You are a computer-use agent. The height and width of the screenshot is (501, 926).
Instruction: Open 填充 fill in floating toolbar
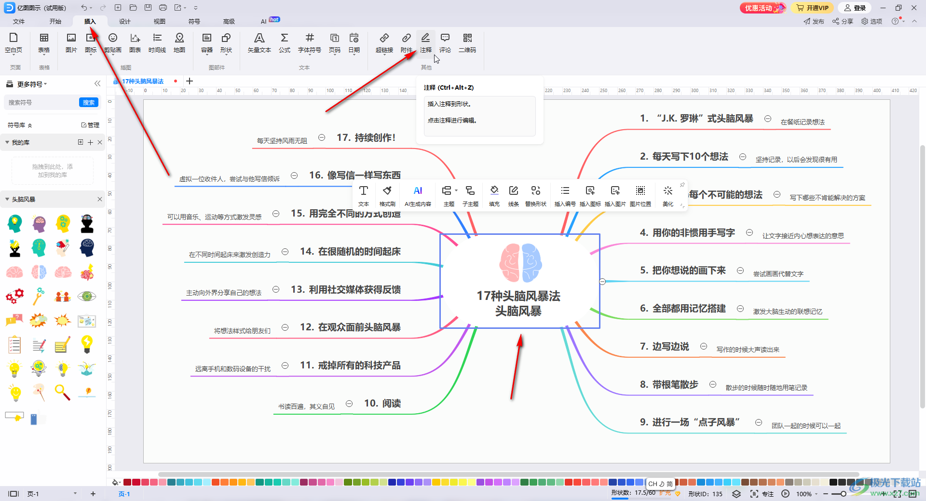(x=494, y=196)
